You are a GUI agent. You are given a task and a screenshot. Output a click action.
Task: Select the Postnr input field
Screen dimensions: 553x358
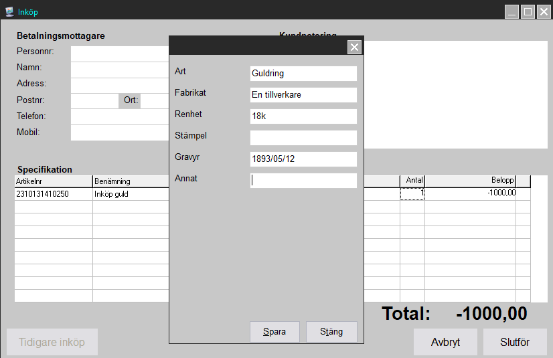(94, 101)
